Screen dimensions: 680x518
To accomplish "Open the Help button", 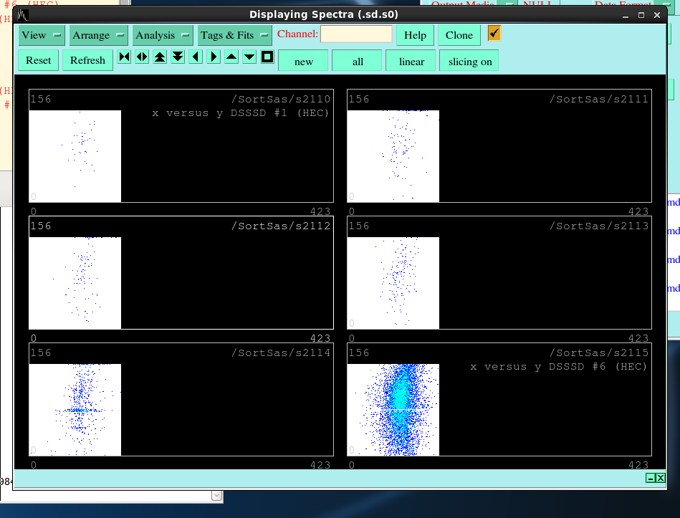I will [415, 35].
